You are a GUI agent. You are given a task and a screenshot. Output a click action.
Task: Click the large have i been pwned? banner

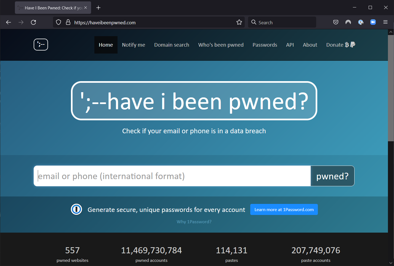[194, 101]
